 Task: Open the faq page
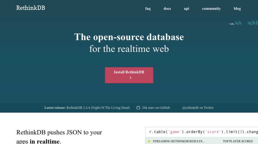148,8
